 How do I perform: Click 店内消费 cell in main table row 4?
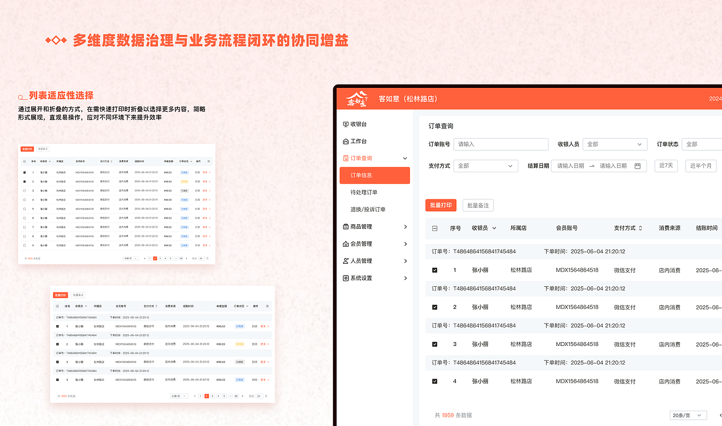670,381
